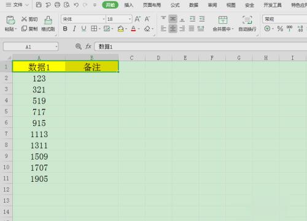Screen dimensions: 307x221
Task: Open the font name dropdown
Action: (x=104, y=19)
